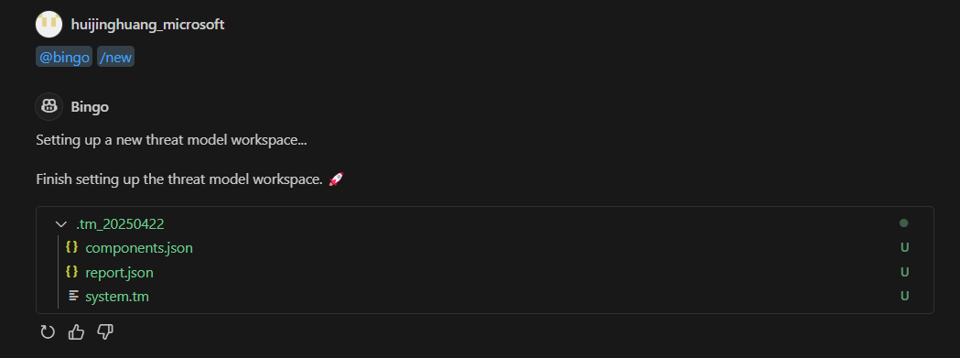Viewport: 960px width, 358px height.
Task: Click the Bingo participant name
Action: [90, 106]
